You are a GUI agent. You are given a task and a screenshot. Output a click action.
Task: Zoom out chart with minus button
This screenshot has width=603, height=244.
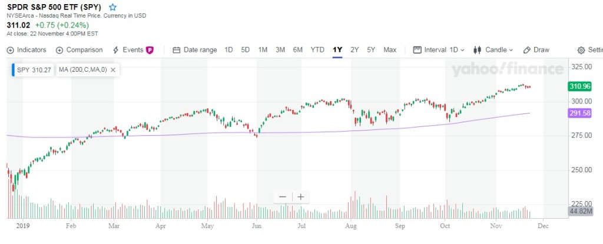tap(283, 197)
